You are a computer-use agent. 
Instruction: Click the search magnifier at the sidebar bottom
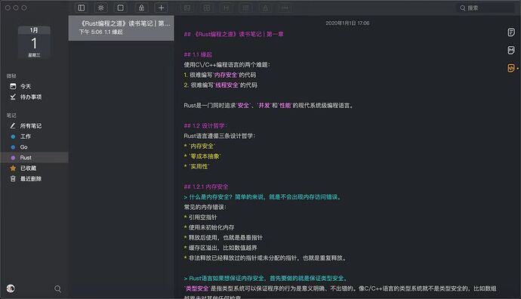(x=58, y=288)
